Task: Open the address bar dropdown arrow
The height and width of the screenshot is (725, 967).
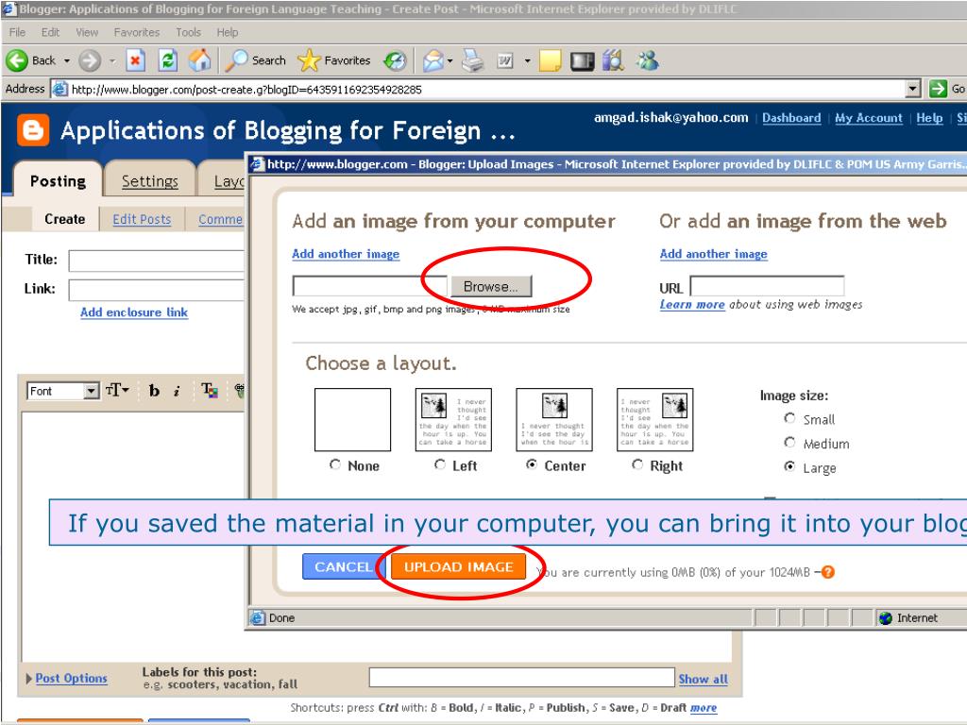Action: pos(913,89)
